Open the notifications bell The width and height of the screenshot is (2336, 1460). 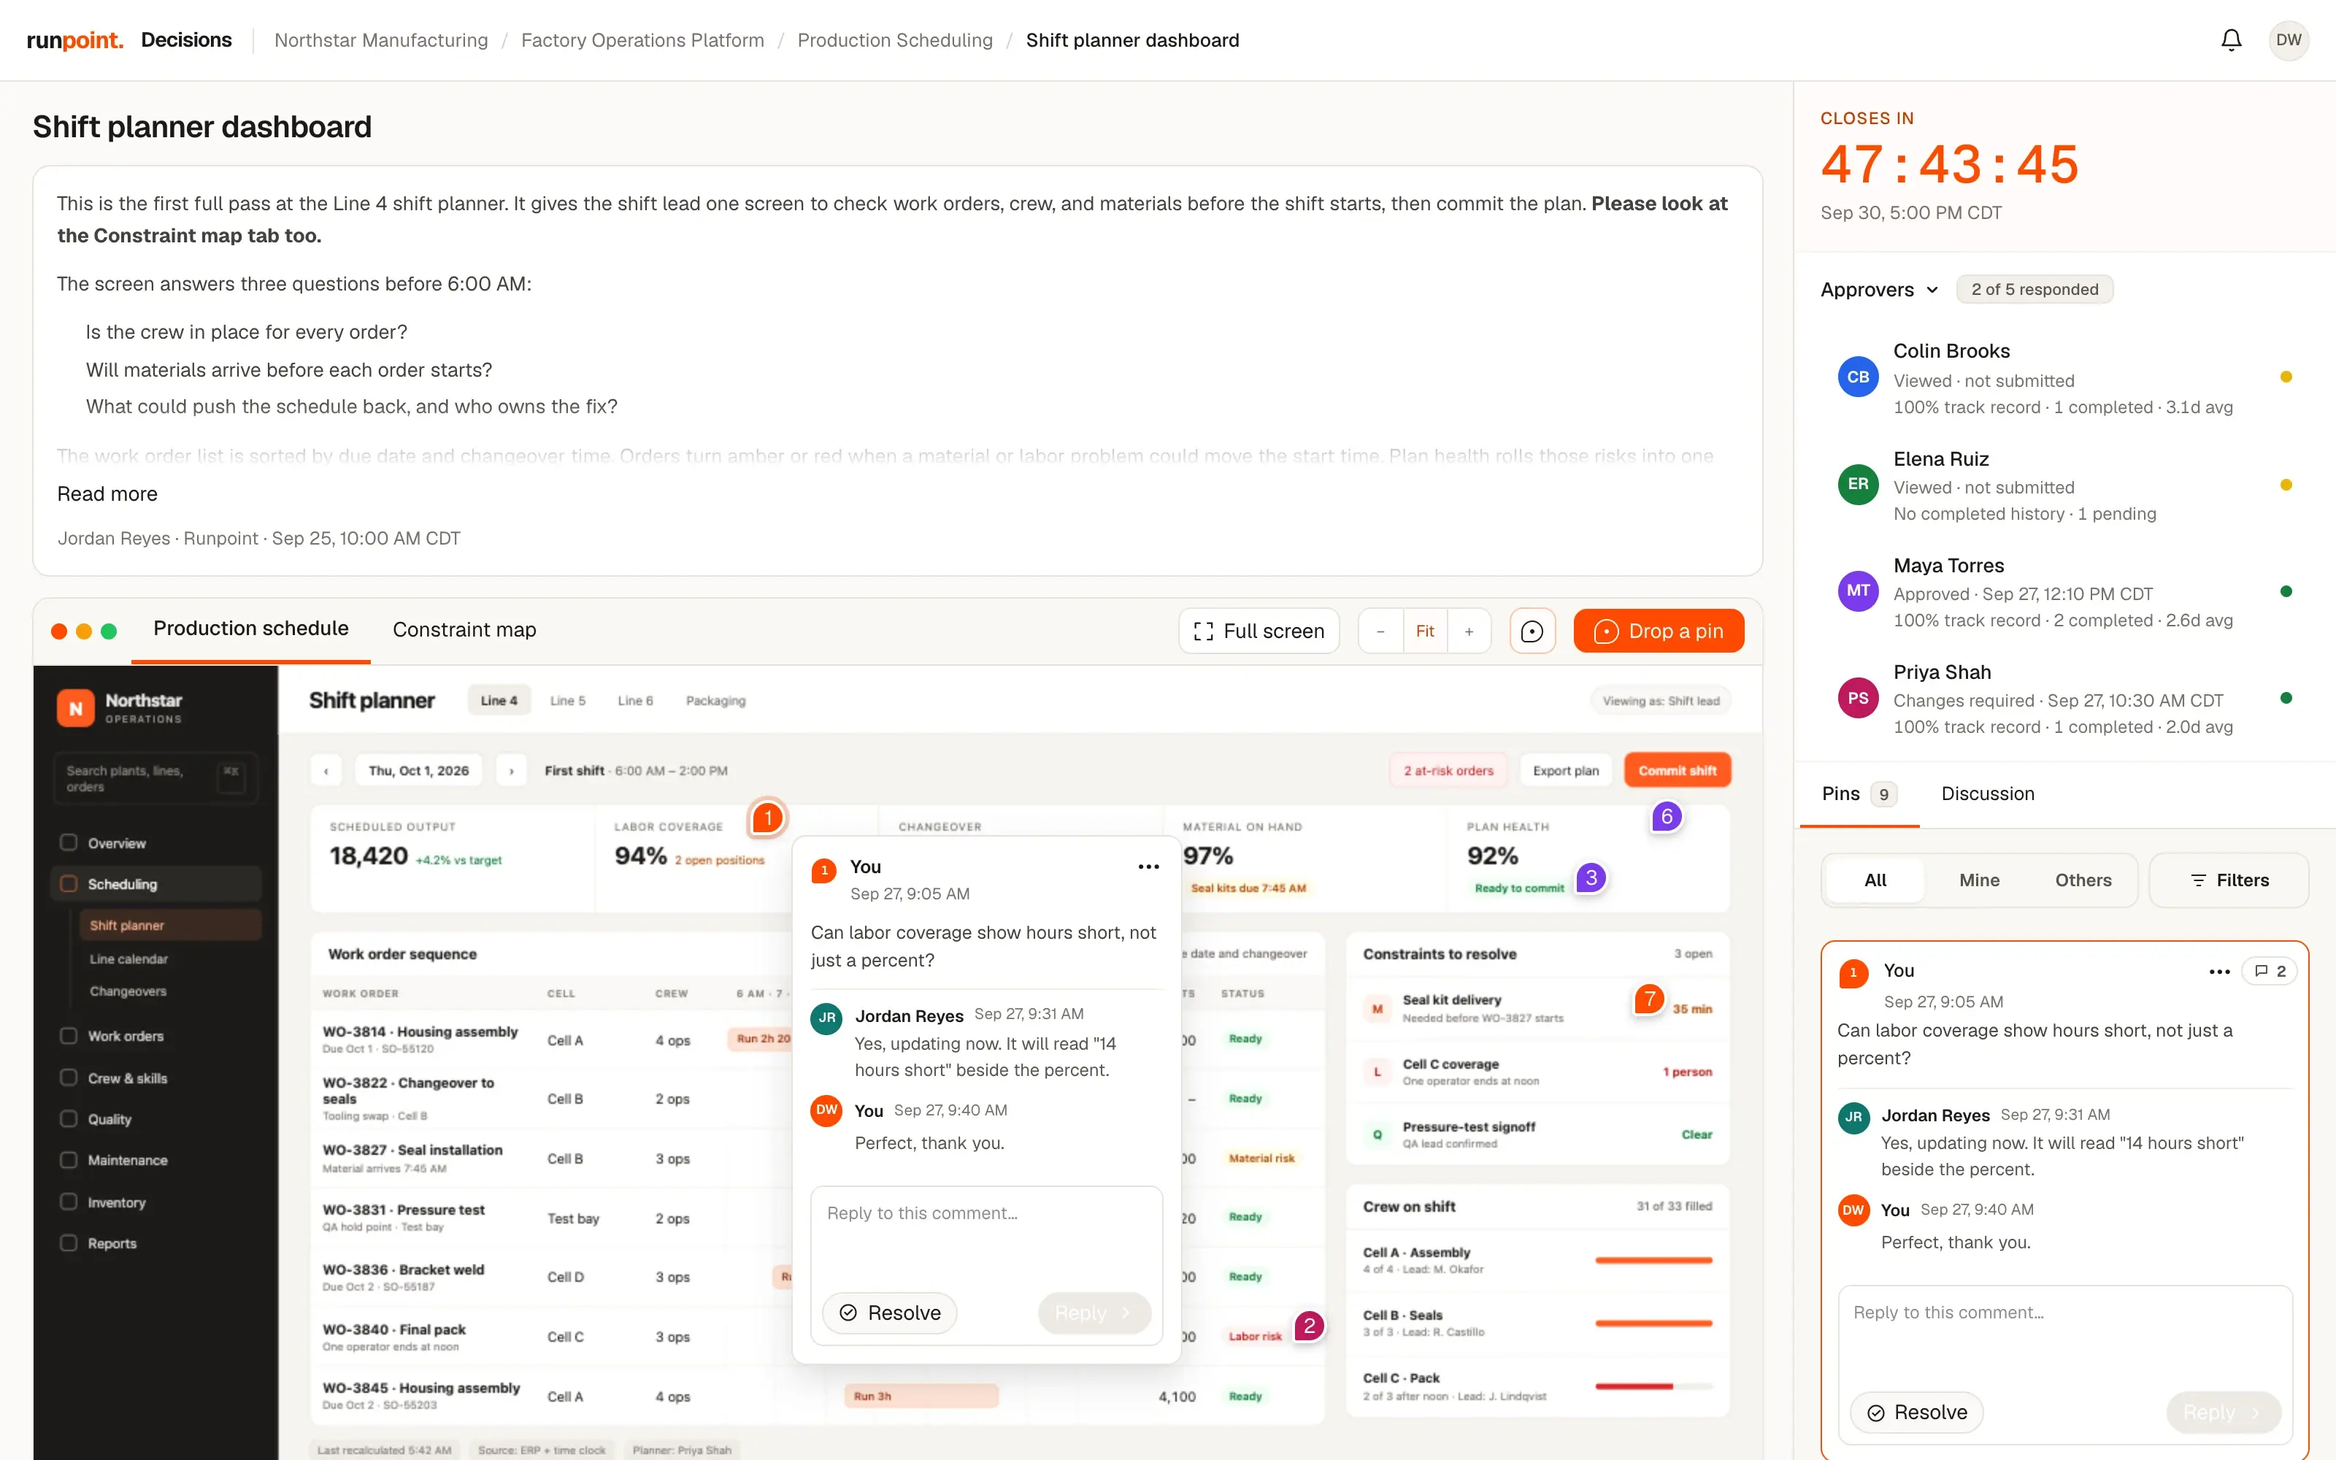[2231, 39]
